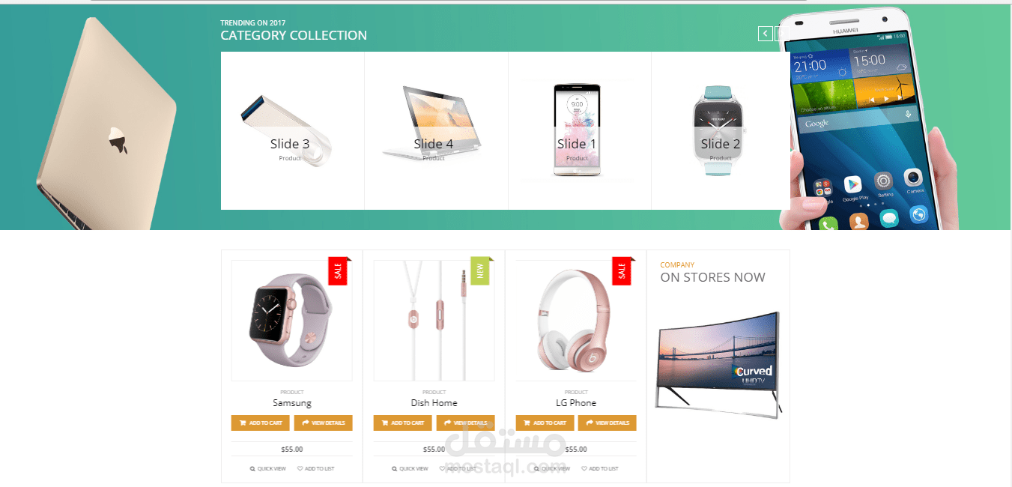Add LG Phone to cart
The image size is (1012, 487).
[545, 423]
